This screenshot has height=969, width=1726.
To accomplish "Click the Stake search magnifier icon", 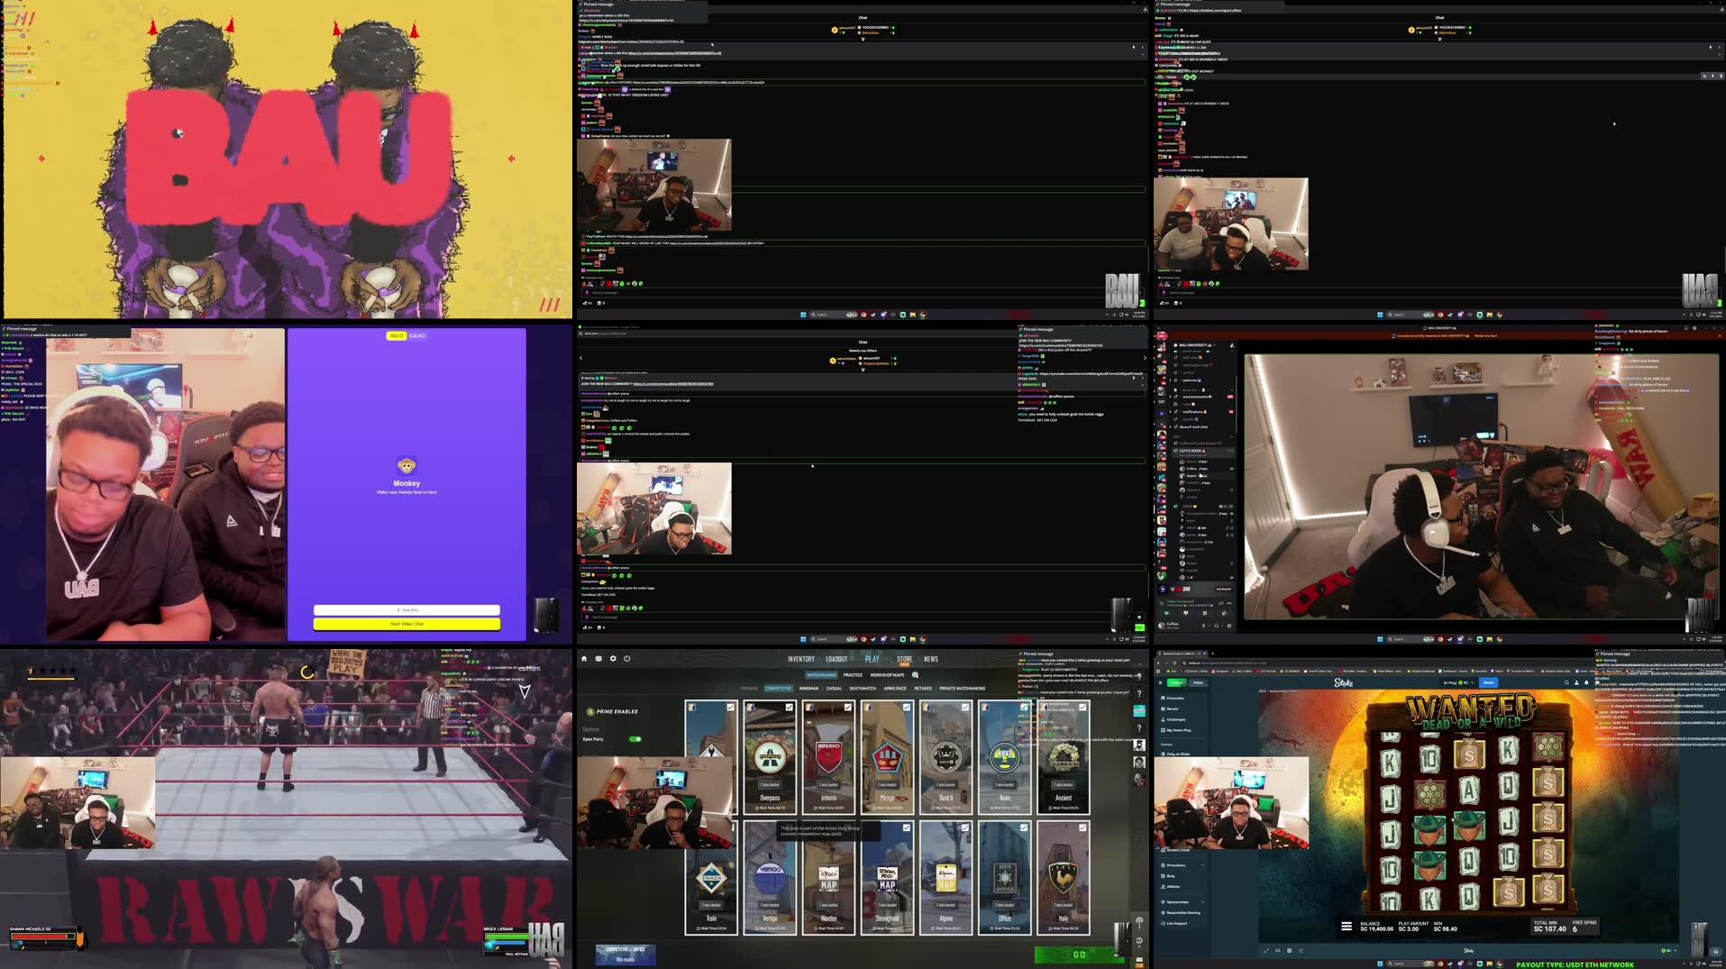I will (1567, 682).
